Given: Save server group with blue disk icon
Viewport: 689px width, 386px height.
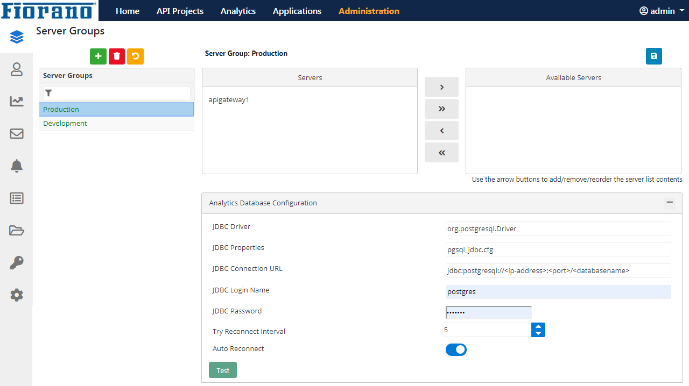Looking at the screenshot, I should coord(654,56).
